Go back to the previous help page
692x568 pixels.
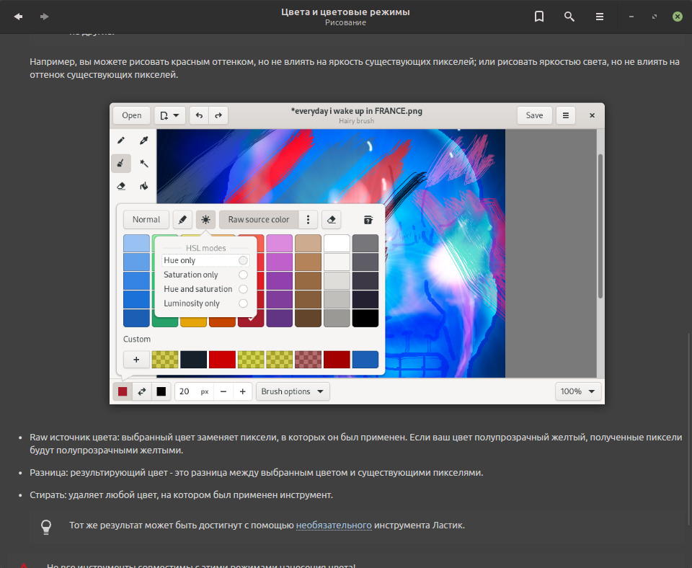coord(18,17)
